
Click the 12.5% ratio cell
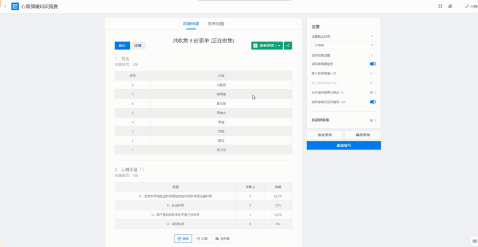(x=278, y=215)
